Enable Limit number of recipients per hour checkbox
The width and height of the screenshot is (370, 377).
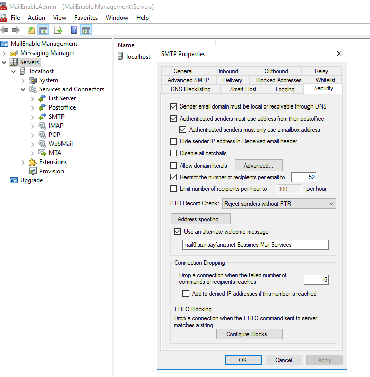tap(173, 189)
